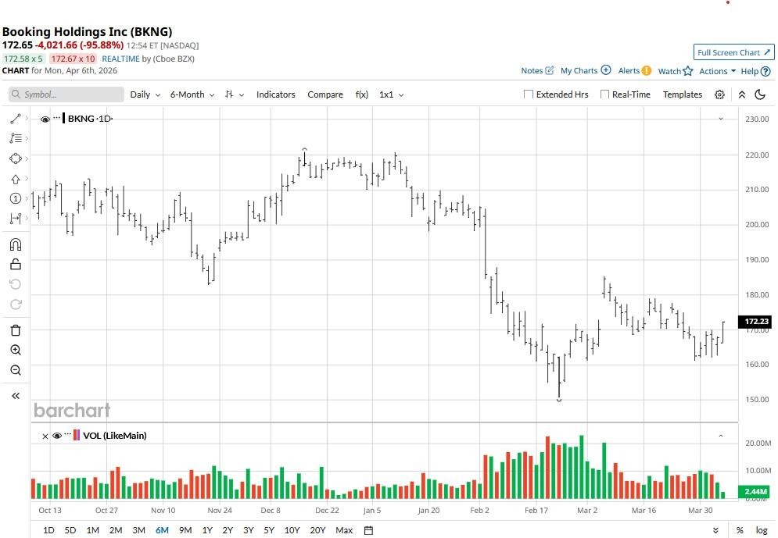Screen dimensions: 778x538
Task: Expand the Actions dropdown
Action: [x=718, y=71]
